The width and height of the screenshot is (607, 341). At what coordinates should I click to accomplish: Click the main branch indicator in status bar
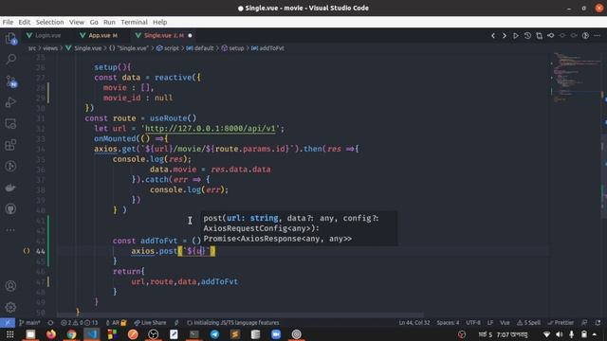point(29,322)
